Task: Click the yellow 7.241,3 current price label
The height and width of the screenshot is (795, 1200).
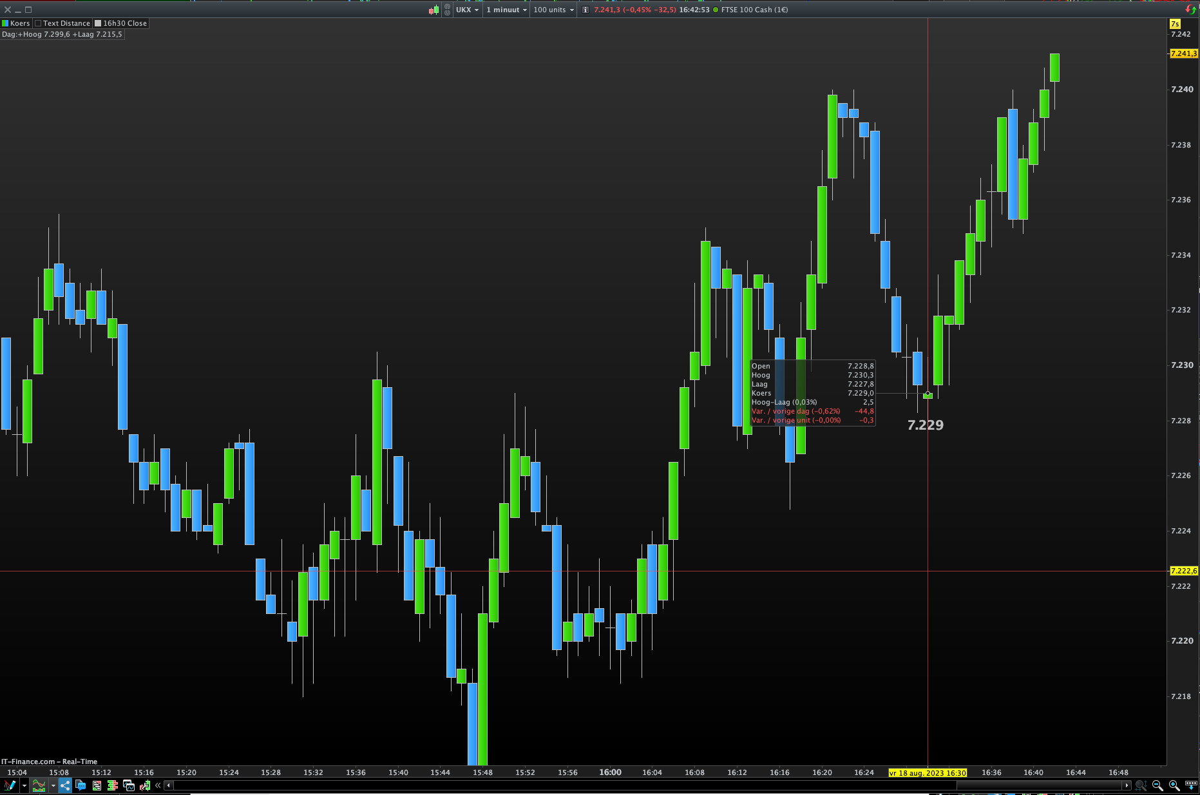Action: 1184,53
